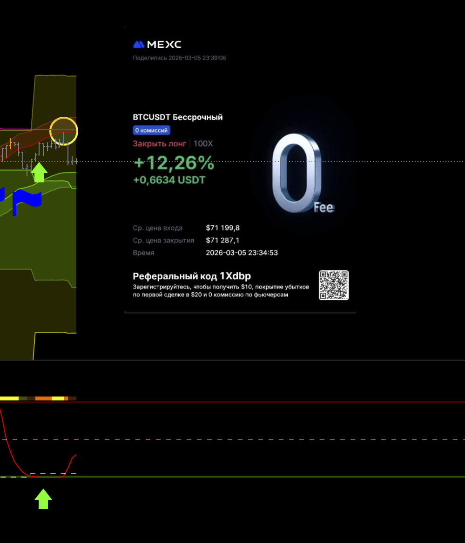This screenshot has width=465, height=543.
Task: Click the "Реферальный код 1Xdbp" text
Action: [192, 276]
